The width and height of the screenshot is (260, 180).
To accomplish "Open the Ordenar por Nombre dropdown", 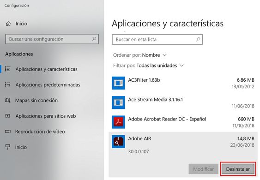I will click(x=139, y=55).
